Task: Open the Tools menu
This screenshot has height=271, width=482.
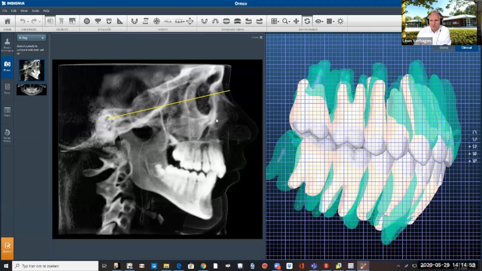Action: click(x=35, y=10)
